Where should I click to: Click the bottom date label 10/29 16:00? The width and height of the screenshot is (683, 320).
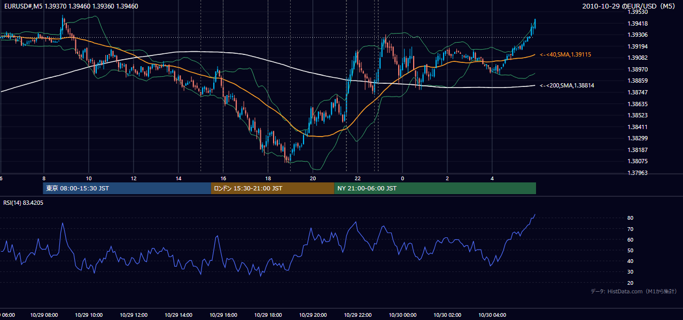coord(222,315)
